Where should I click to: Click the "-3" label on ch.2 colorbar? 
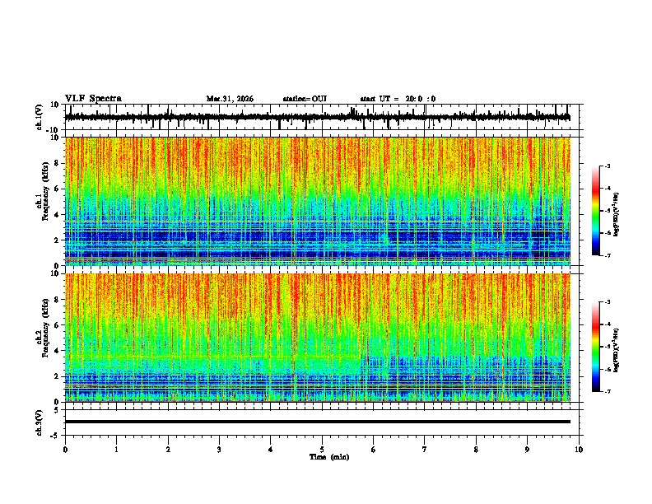coord(607,302)
